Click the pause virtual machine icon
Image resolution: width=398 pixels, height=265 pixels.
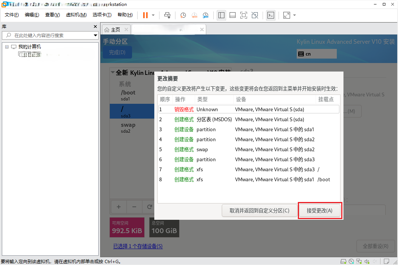(145, 15)
